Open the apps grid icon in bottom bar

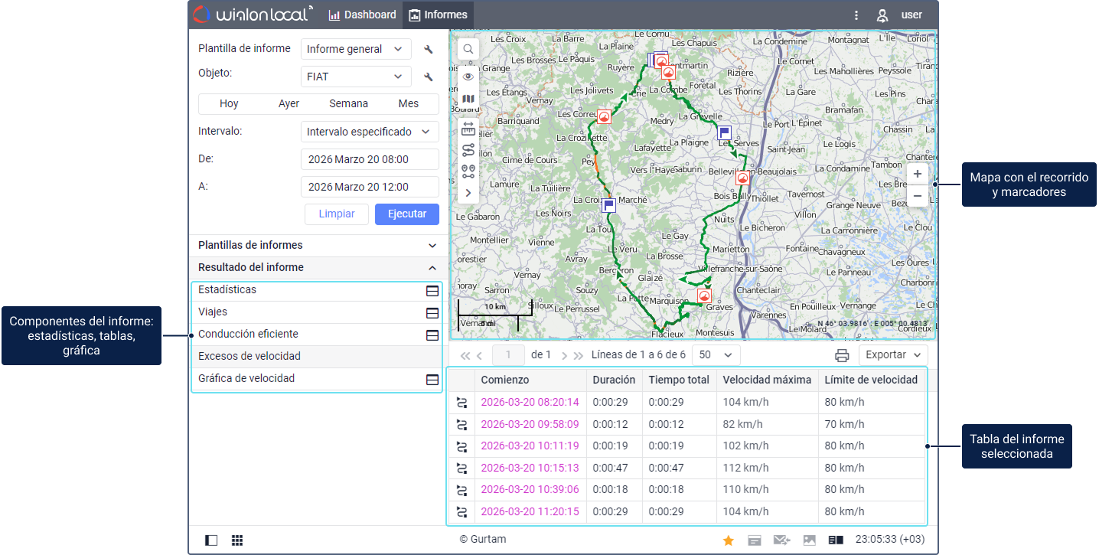coord(237,540)
